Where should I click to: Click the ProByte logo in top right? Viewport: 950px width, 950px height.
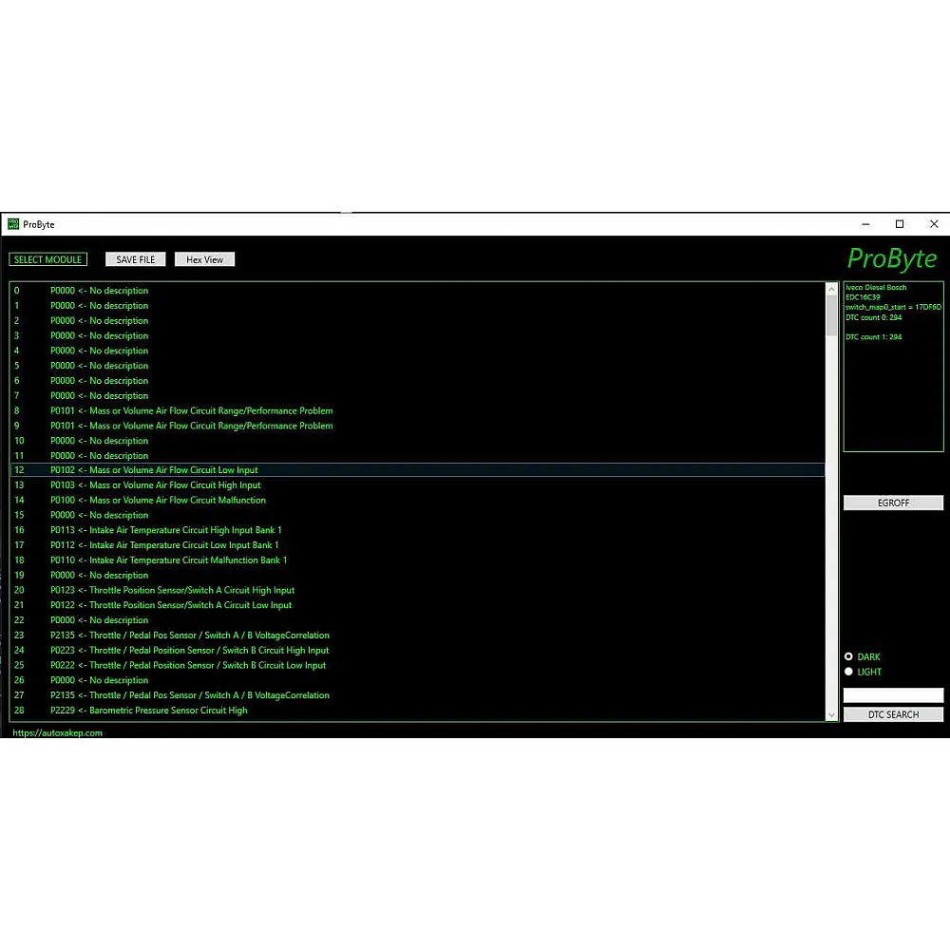(891, 258)
